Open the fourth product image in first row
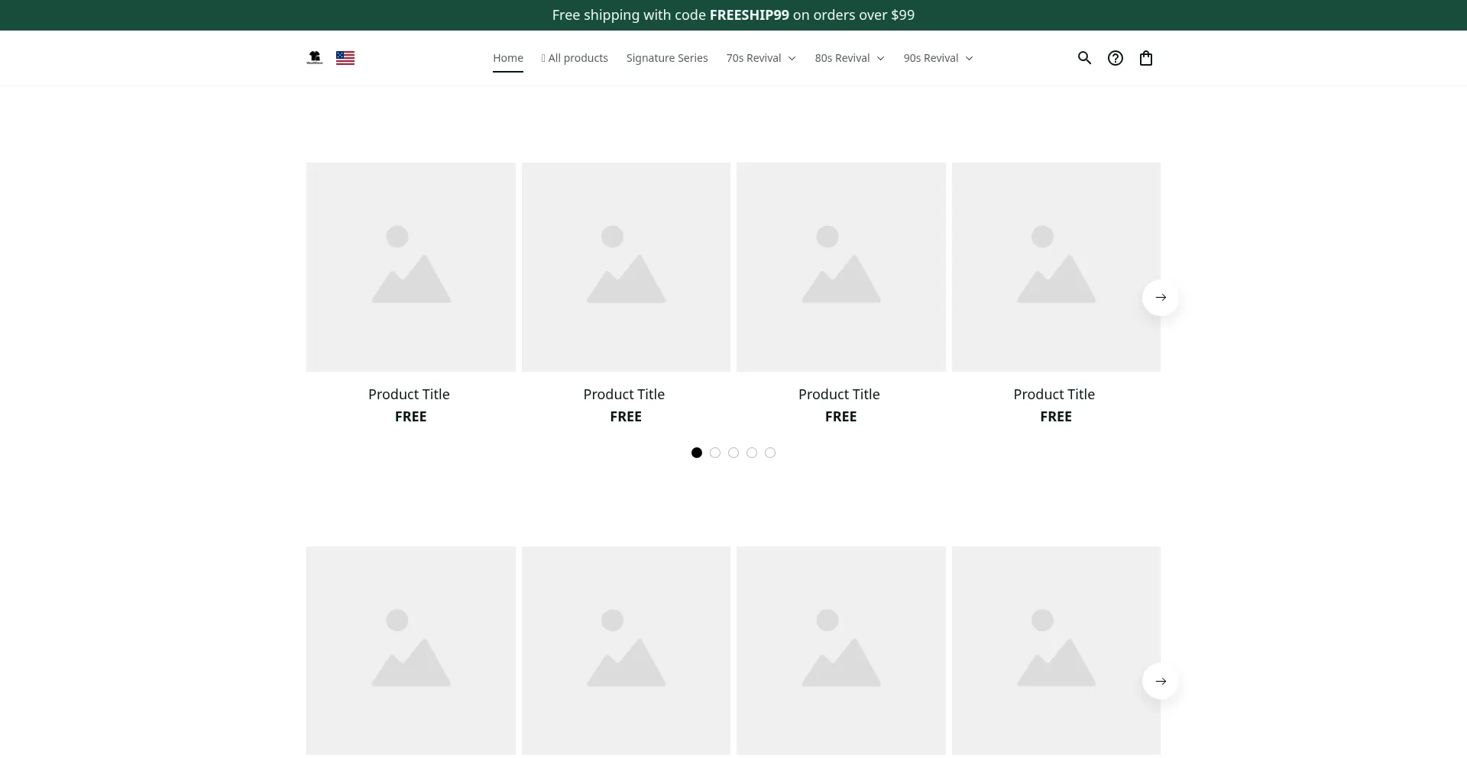 tap(1055, 266)
